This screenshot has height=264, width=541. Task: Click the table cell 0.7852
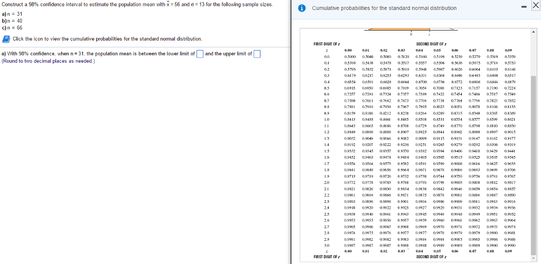click(510, 101)
